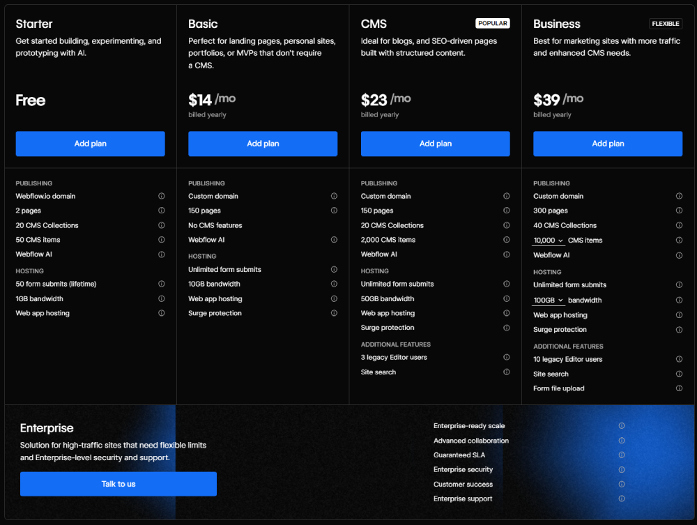
Task: Click the $39 /mo price
Action: tap(558, 100)
